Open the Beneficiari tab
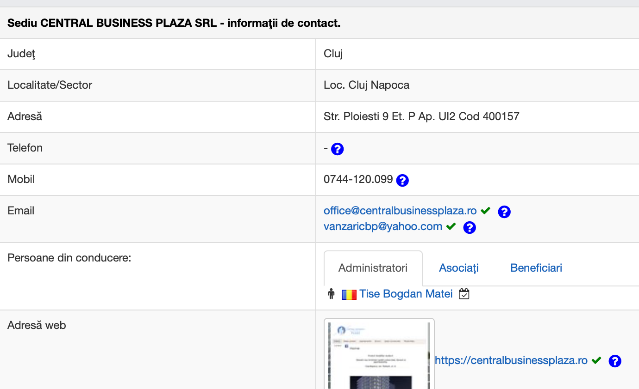 tap(536, 268)
